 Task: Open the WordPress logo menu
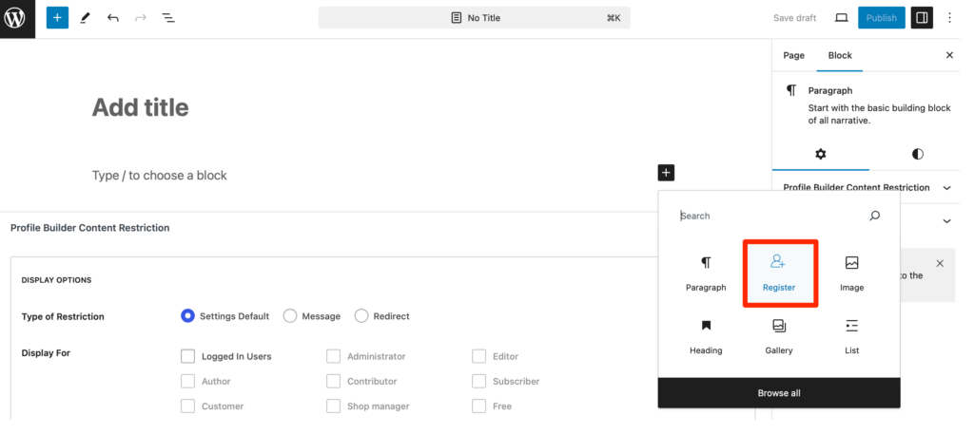15,18
